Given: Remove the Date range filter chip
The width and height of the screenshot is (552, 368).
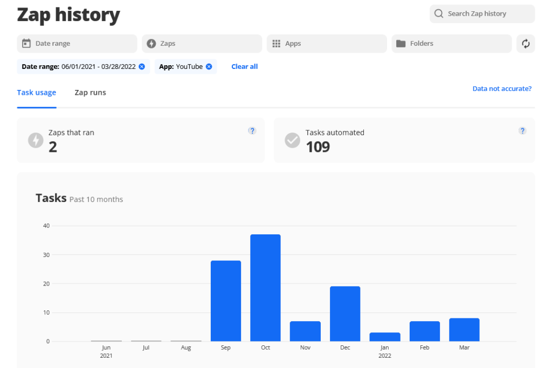Looking at the screenshot, I should click(x=142, y=66).
